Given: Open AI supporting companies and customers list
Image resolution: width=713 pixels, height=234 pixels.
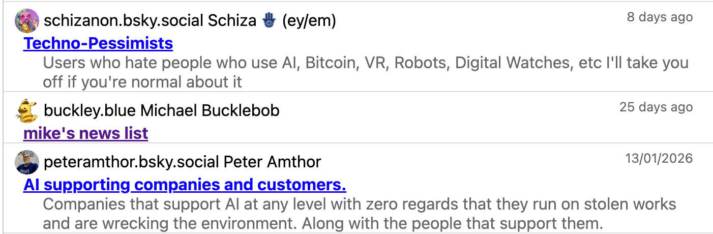Looking at the screenshot, I should coord(185,185).
